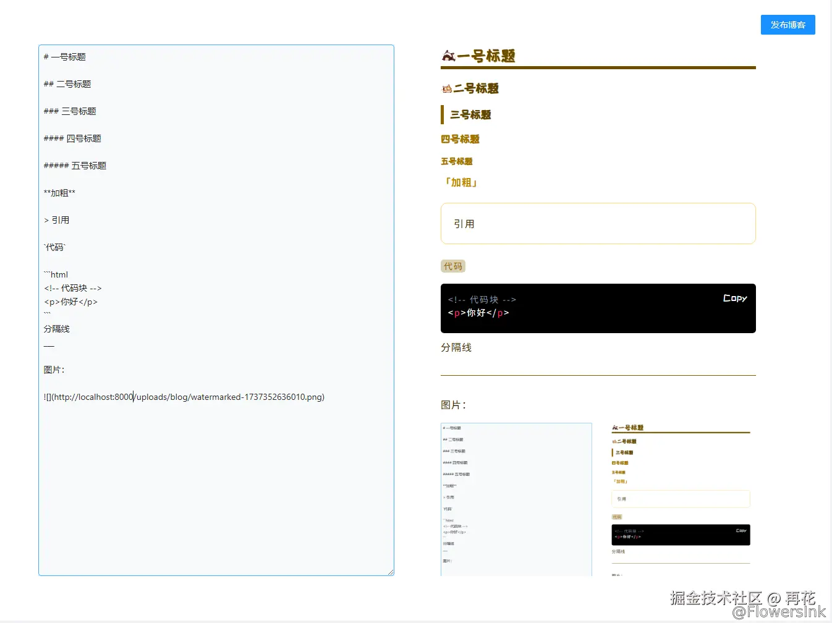Click the 引用 blockquote box in preview

598,223
